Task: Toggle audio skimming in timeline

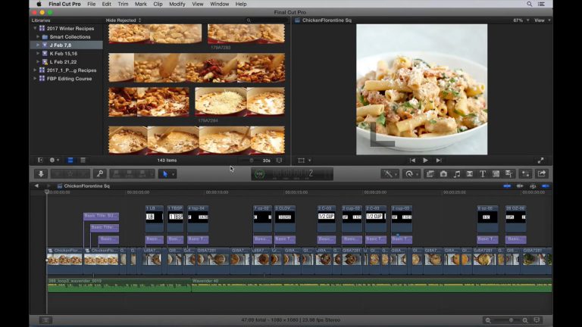Action: coord(520,185)
